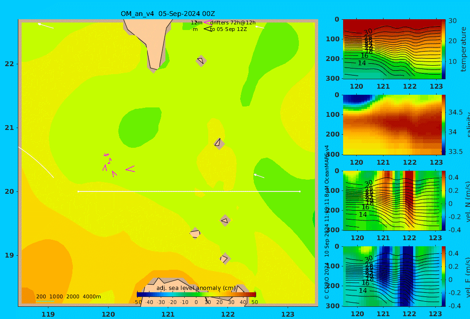Click the '14' isotherm label in temperature panel
470x319 pixels.
pyautogui.click(x=362, y=63)
